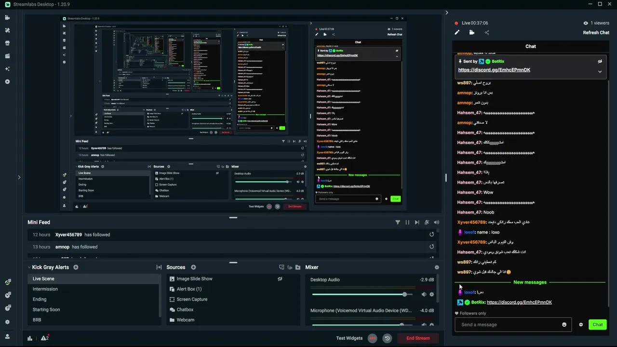Replay the Xyver456789 follow alert
Image resolution: width=617 pixels, height=347 pixels.
[x=431, y=235]
